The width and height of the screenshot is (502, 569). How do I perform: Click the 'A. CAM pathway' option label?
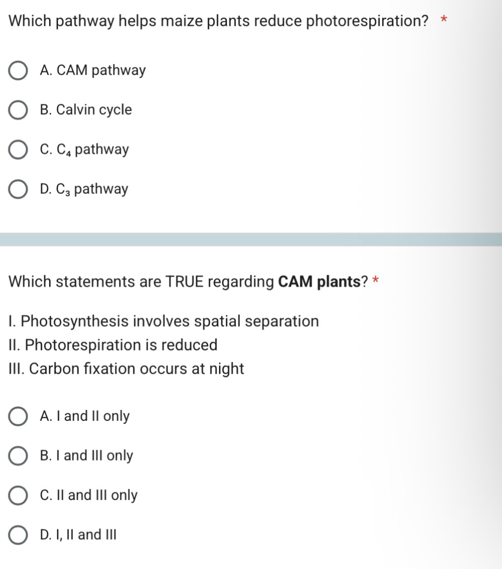(x=93, y=70)
